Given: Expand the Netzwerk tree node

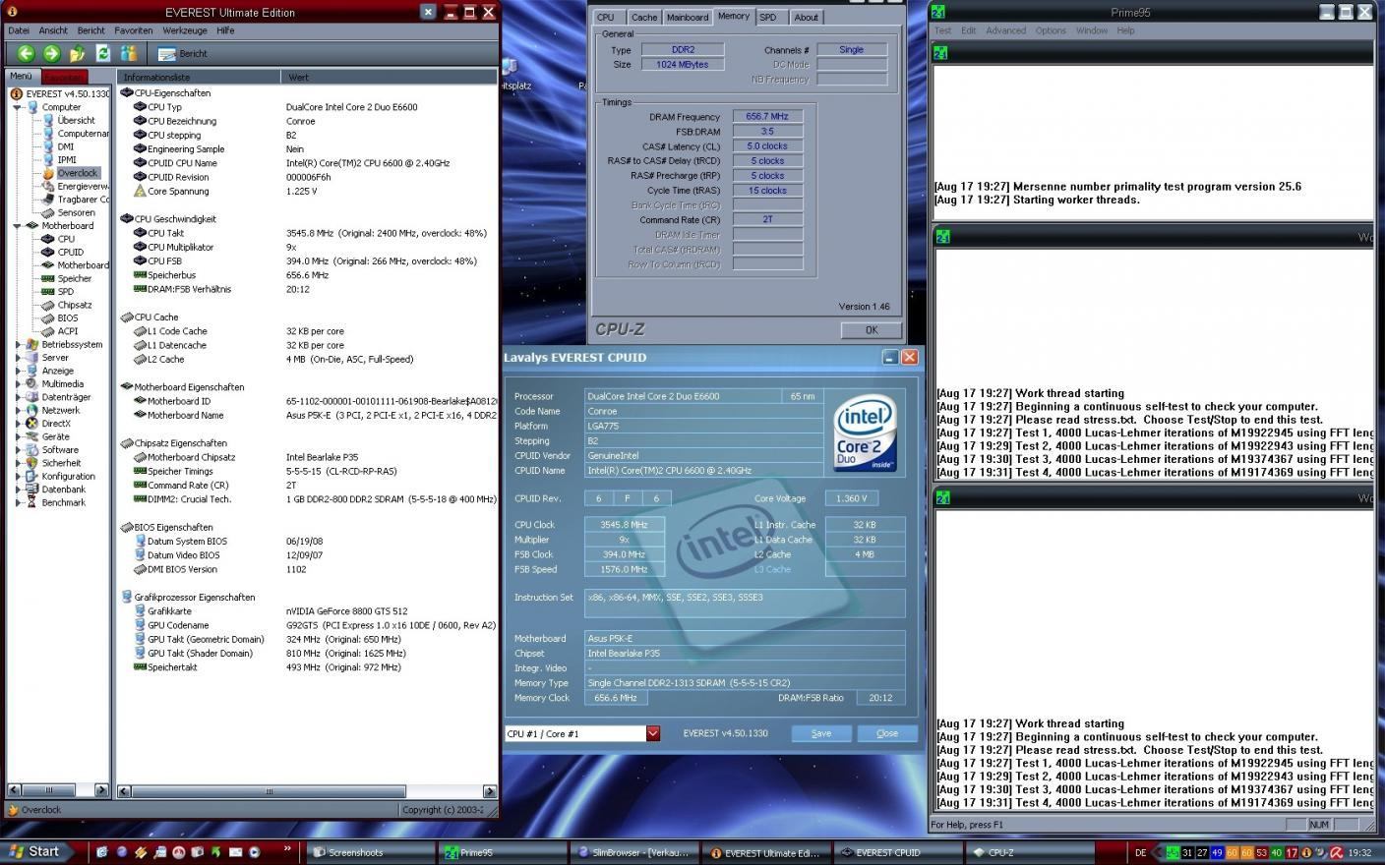Looking at the screenshot, I should 18,410.
